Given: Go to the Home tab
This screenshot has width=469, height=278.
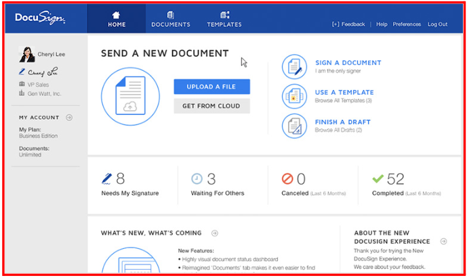Looking at the screenshot, I should tap(117, 19).
